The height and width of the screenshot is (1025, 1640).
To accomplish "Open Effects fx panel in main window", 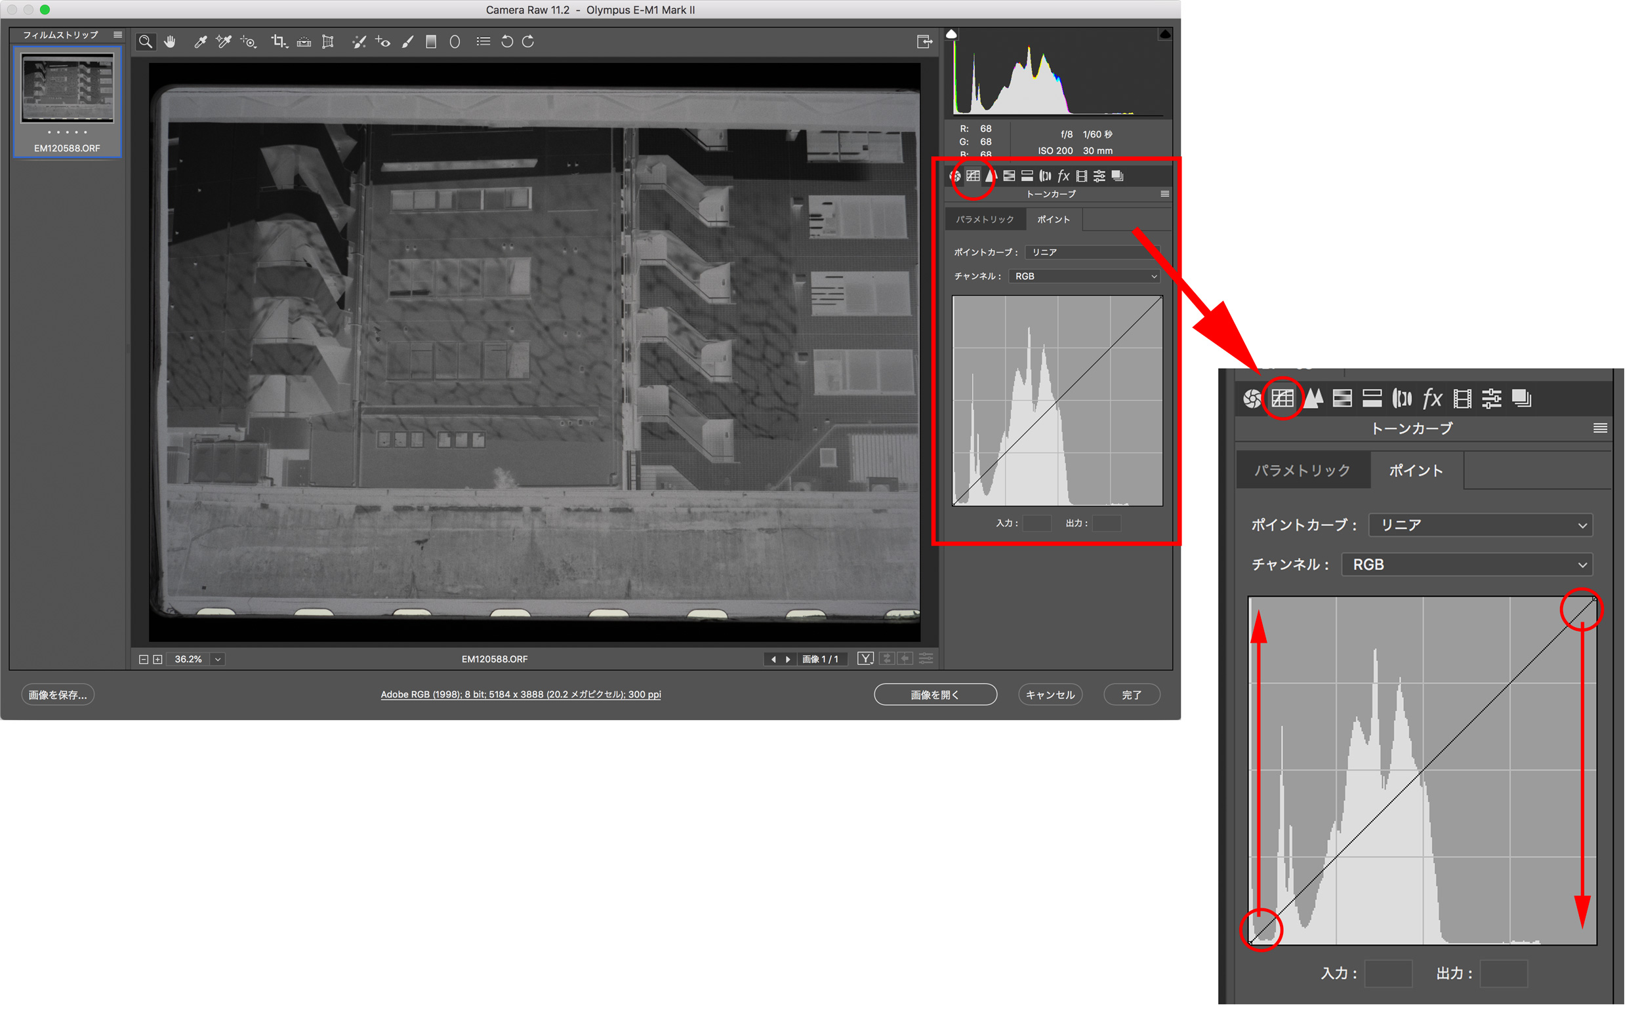I will [x=1064, y=176].
